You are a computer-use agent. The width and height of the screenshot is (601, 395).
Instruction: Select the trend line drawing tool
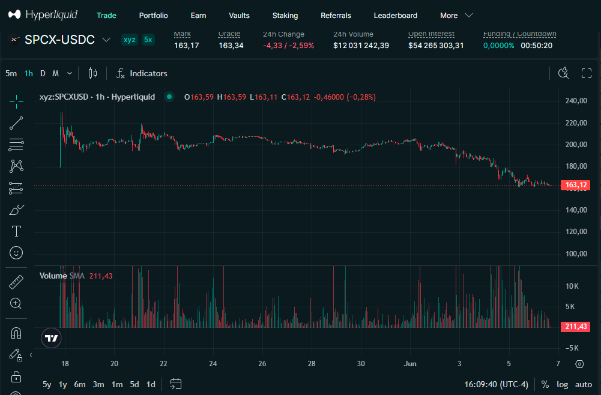(16, 123)
